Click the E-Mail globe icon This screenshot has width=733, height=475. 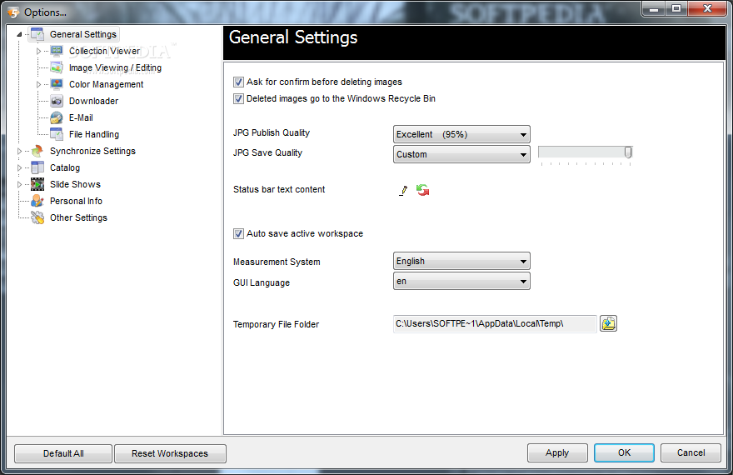point(57,117)
